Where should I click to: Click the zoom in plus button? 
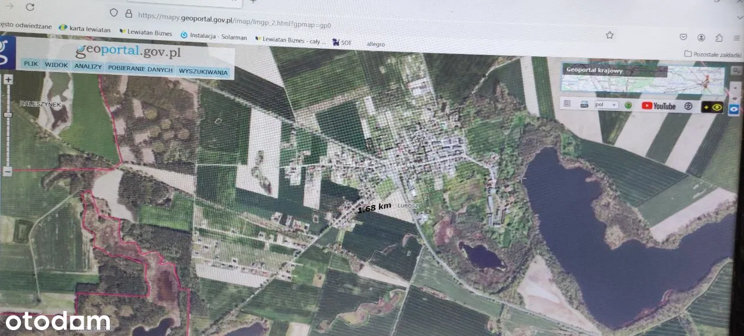tap(8, 80)
